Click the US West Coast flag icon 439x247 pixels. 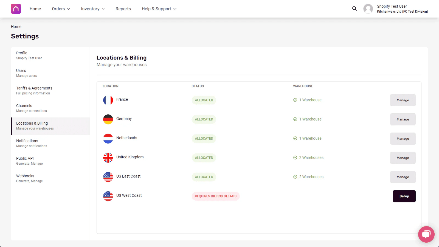coord(108,196)
